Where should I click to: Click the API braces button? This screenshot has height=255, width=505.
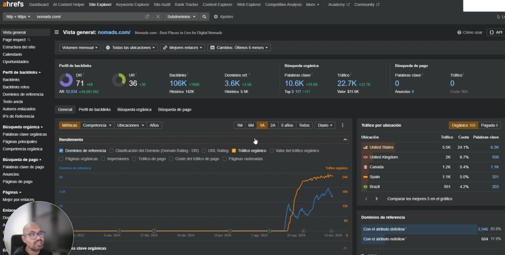[x=496, y=32]
